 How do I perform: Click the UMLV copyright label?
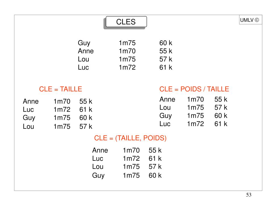(x=249, y=20)
